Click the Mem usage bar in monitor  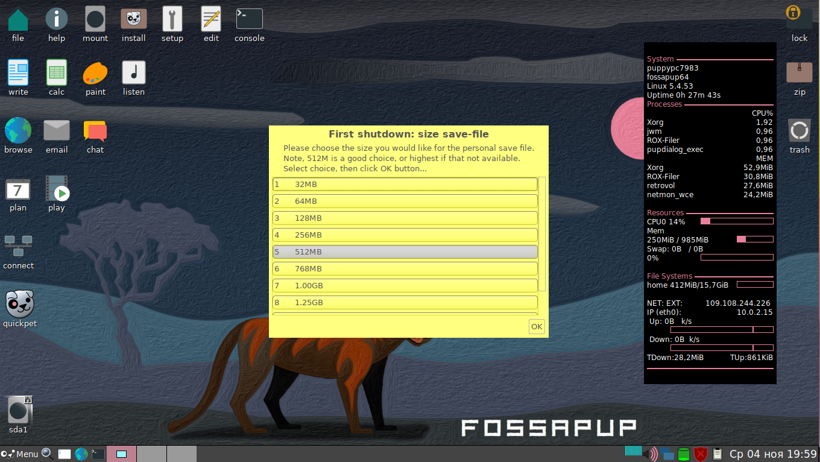tap(755, 239)
